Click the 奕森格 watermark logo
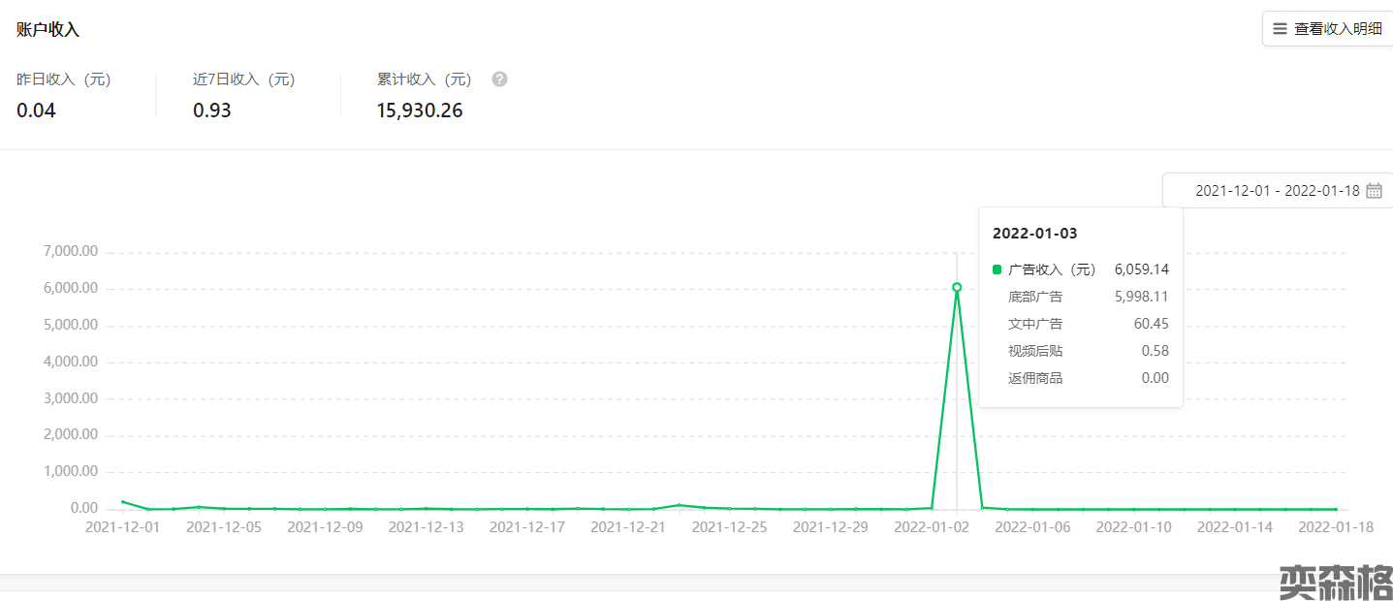This screenshot has height=601, width=1393. coord(1335,580)
